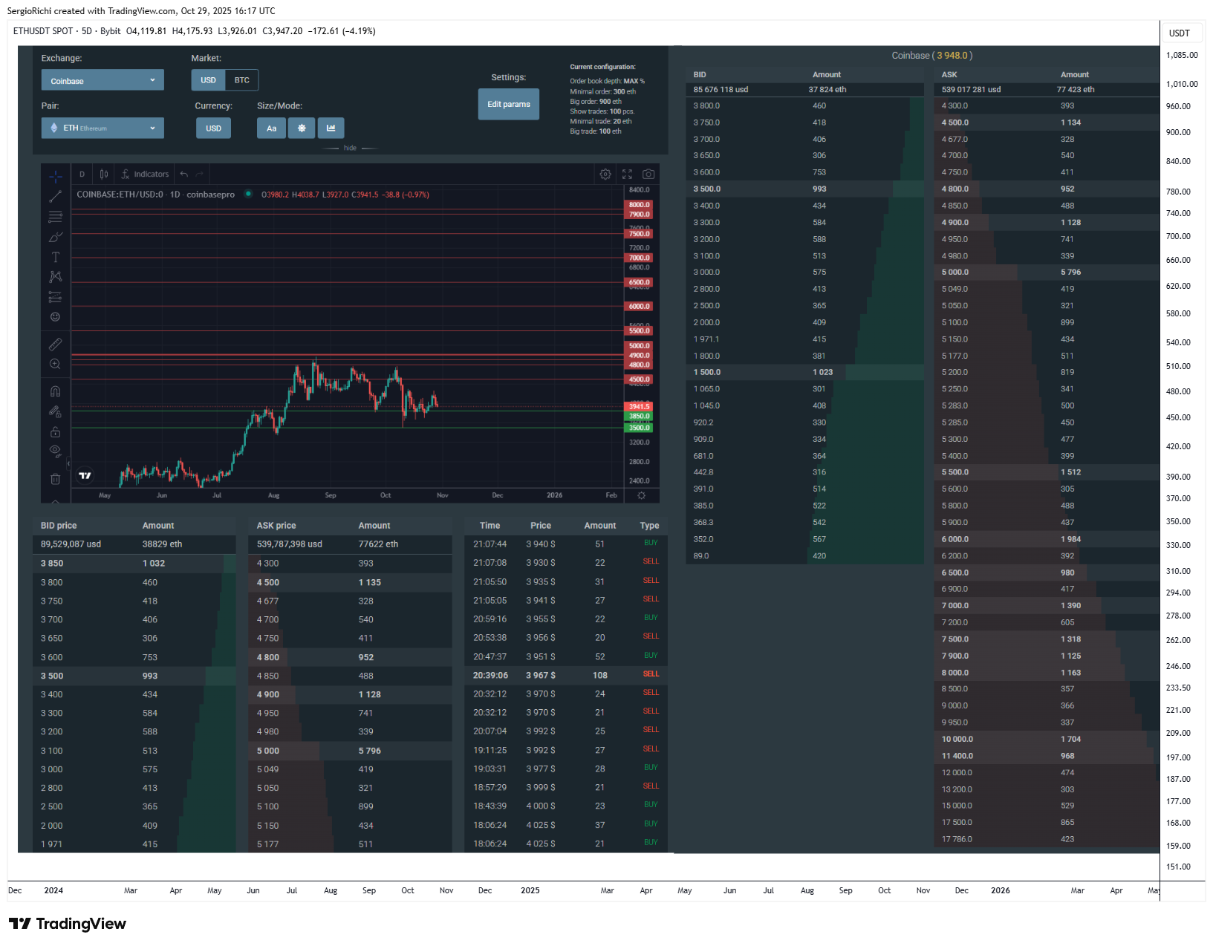
Task: Click the BID price column header
Action: (59, 525)
